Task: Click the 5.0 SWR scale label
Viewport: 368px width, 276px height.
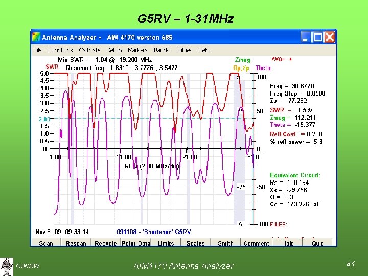Action: point(44,73)
